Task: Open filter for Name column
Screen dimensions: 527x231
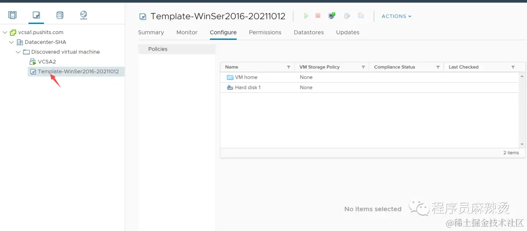Action: tap(288, 67)
